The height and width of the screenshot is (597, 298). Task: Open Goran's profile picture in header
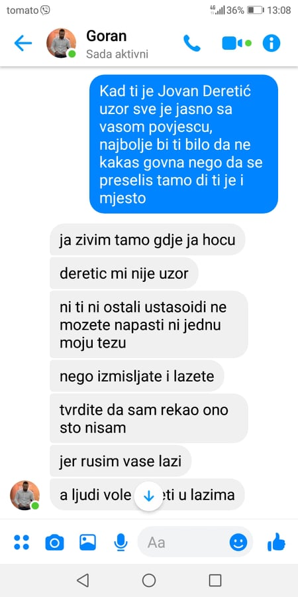point(61,43)
